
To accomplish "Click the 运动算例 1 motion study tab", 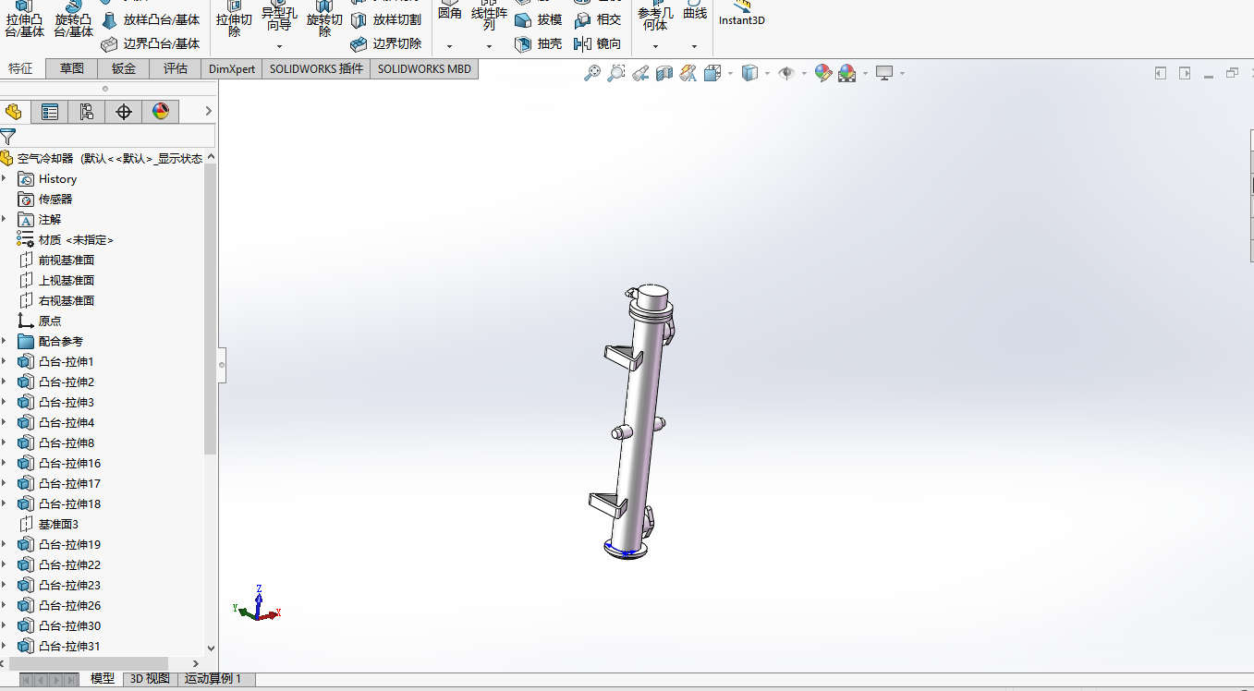I will (213, 678).
